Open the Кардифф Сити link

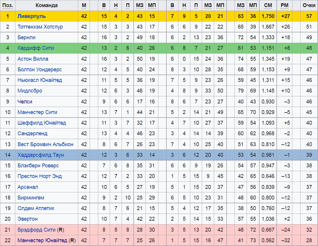pyautogui.click(x=36, y=48)
